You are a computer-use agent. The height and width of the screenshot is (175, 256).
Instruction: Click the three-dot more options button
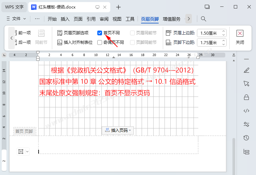pos(37,19)
